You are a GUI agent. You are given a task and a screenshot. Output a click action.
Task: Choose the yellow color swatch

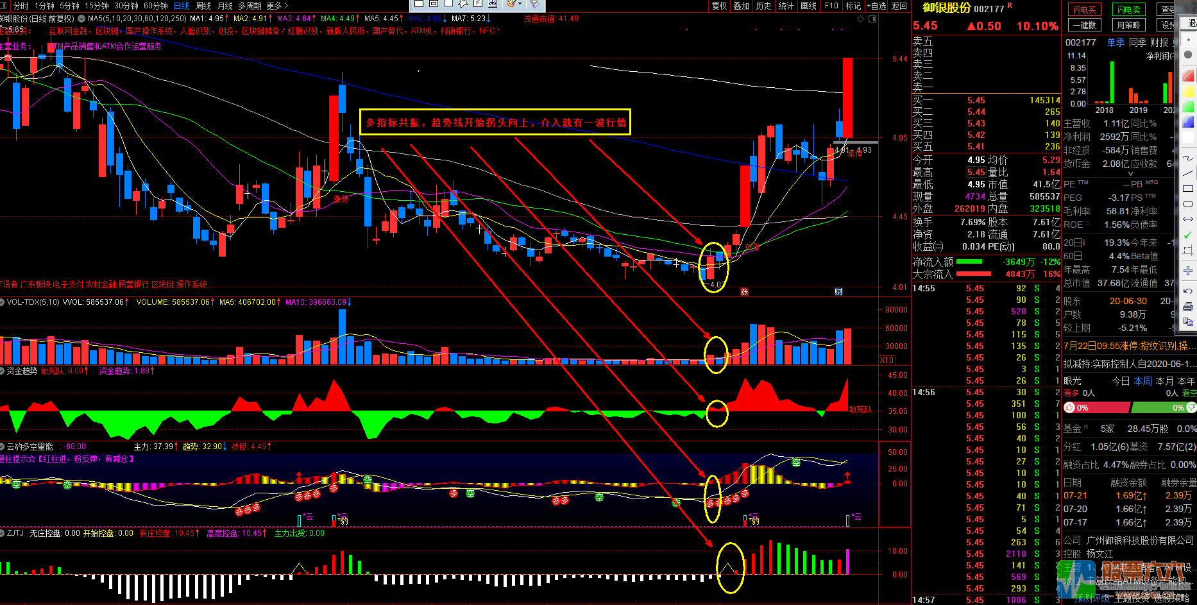[1188, 91]
